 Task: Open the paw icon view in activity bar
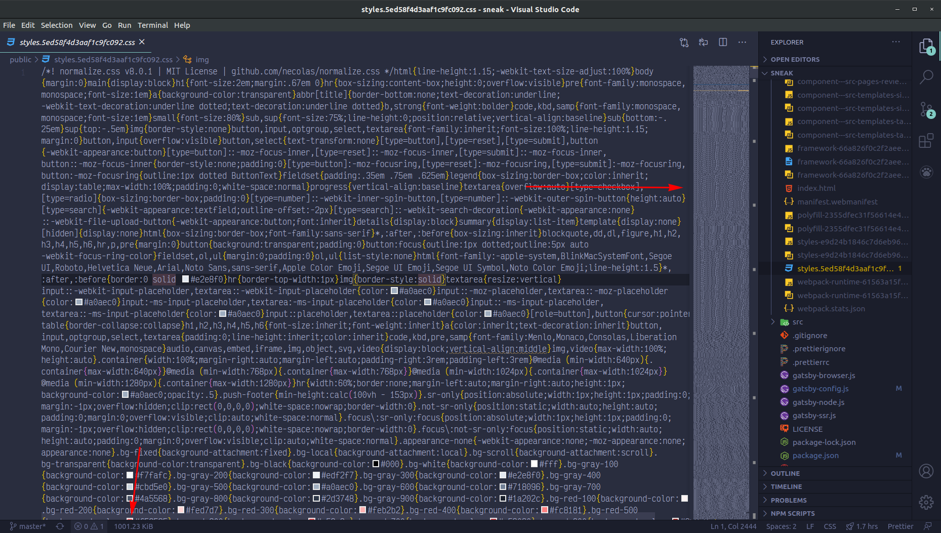click(926, 172)
